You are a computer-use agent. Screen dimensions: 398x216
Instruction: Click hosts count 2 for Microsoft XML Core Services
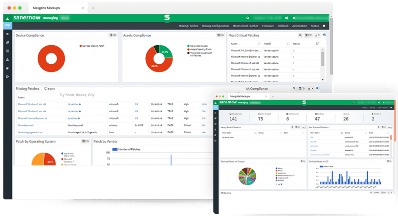click(294, 51)
